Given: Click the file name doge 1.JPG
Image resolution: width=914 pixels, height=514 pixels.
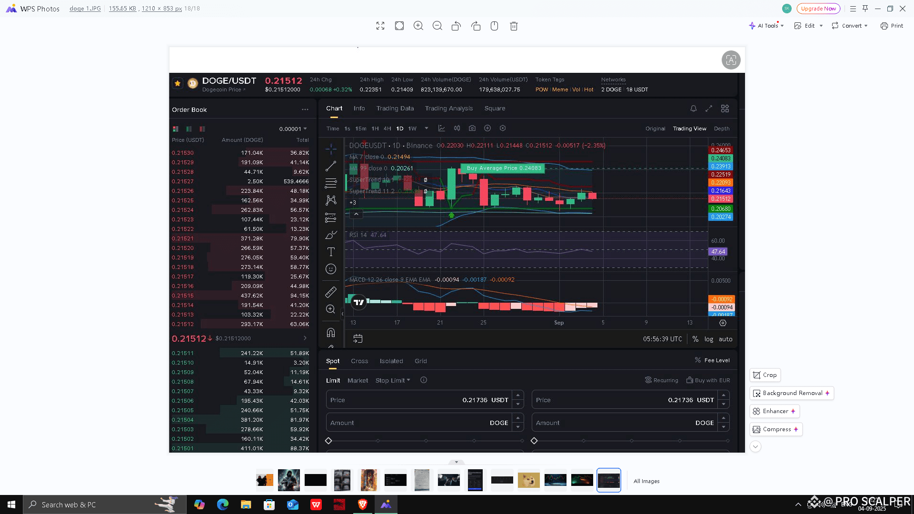Looking at the screenshot, I should click(x=85, y=9).
